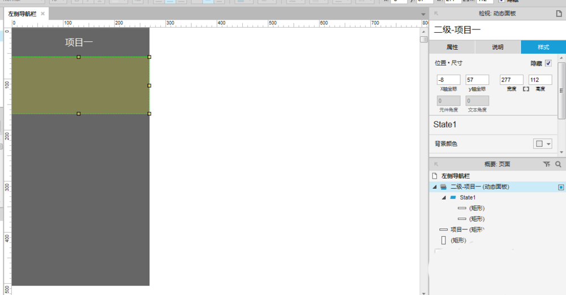Pop out the outline panel arrow icon
566x295 pixels.
(x=436, y=164)
